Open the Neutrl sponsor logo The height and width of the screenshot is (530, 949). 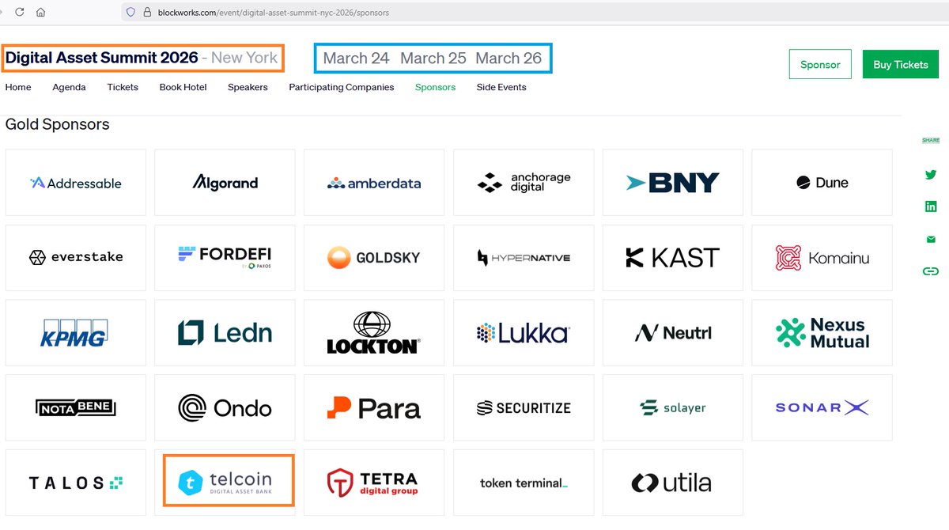(x=673, y=332)
